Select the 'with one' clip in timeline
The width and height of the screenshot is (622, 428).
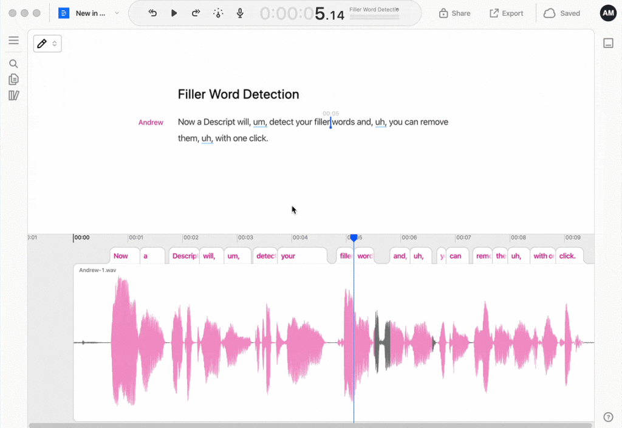point(542,256)
